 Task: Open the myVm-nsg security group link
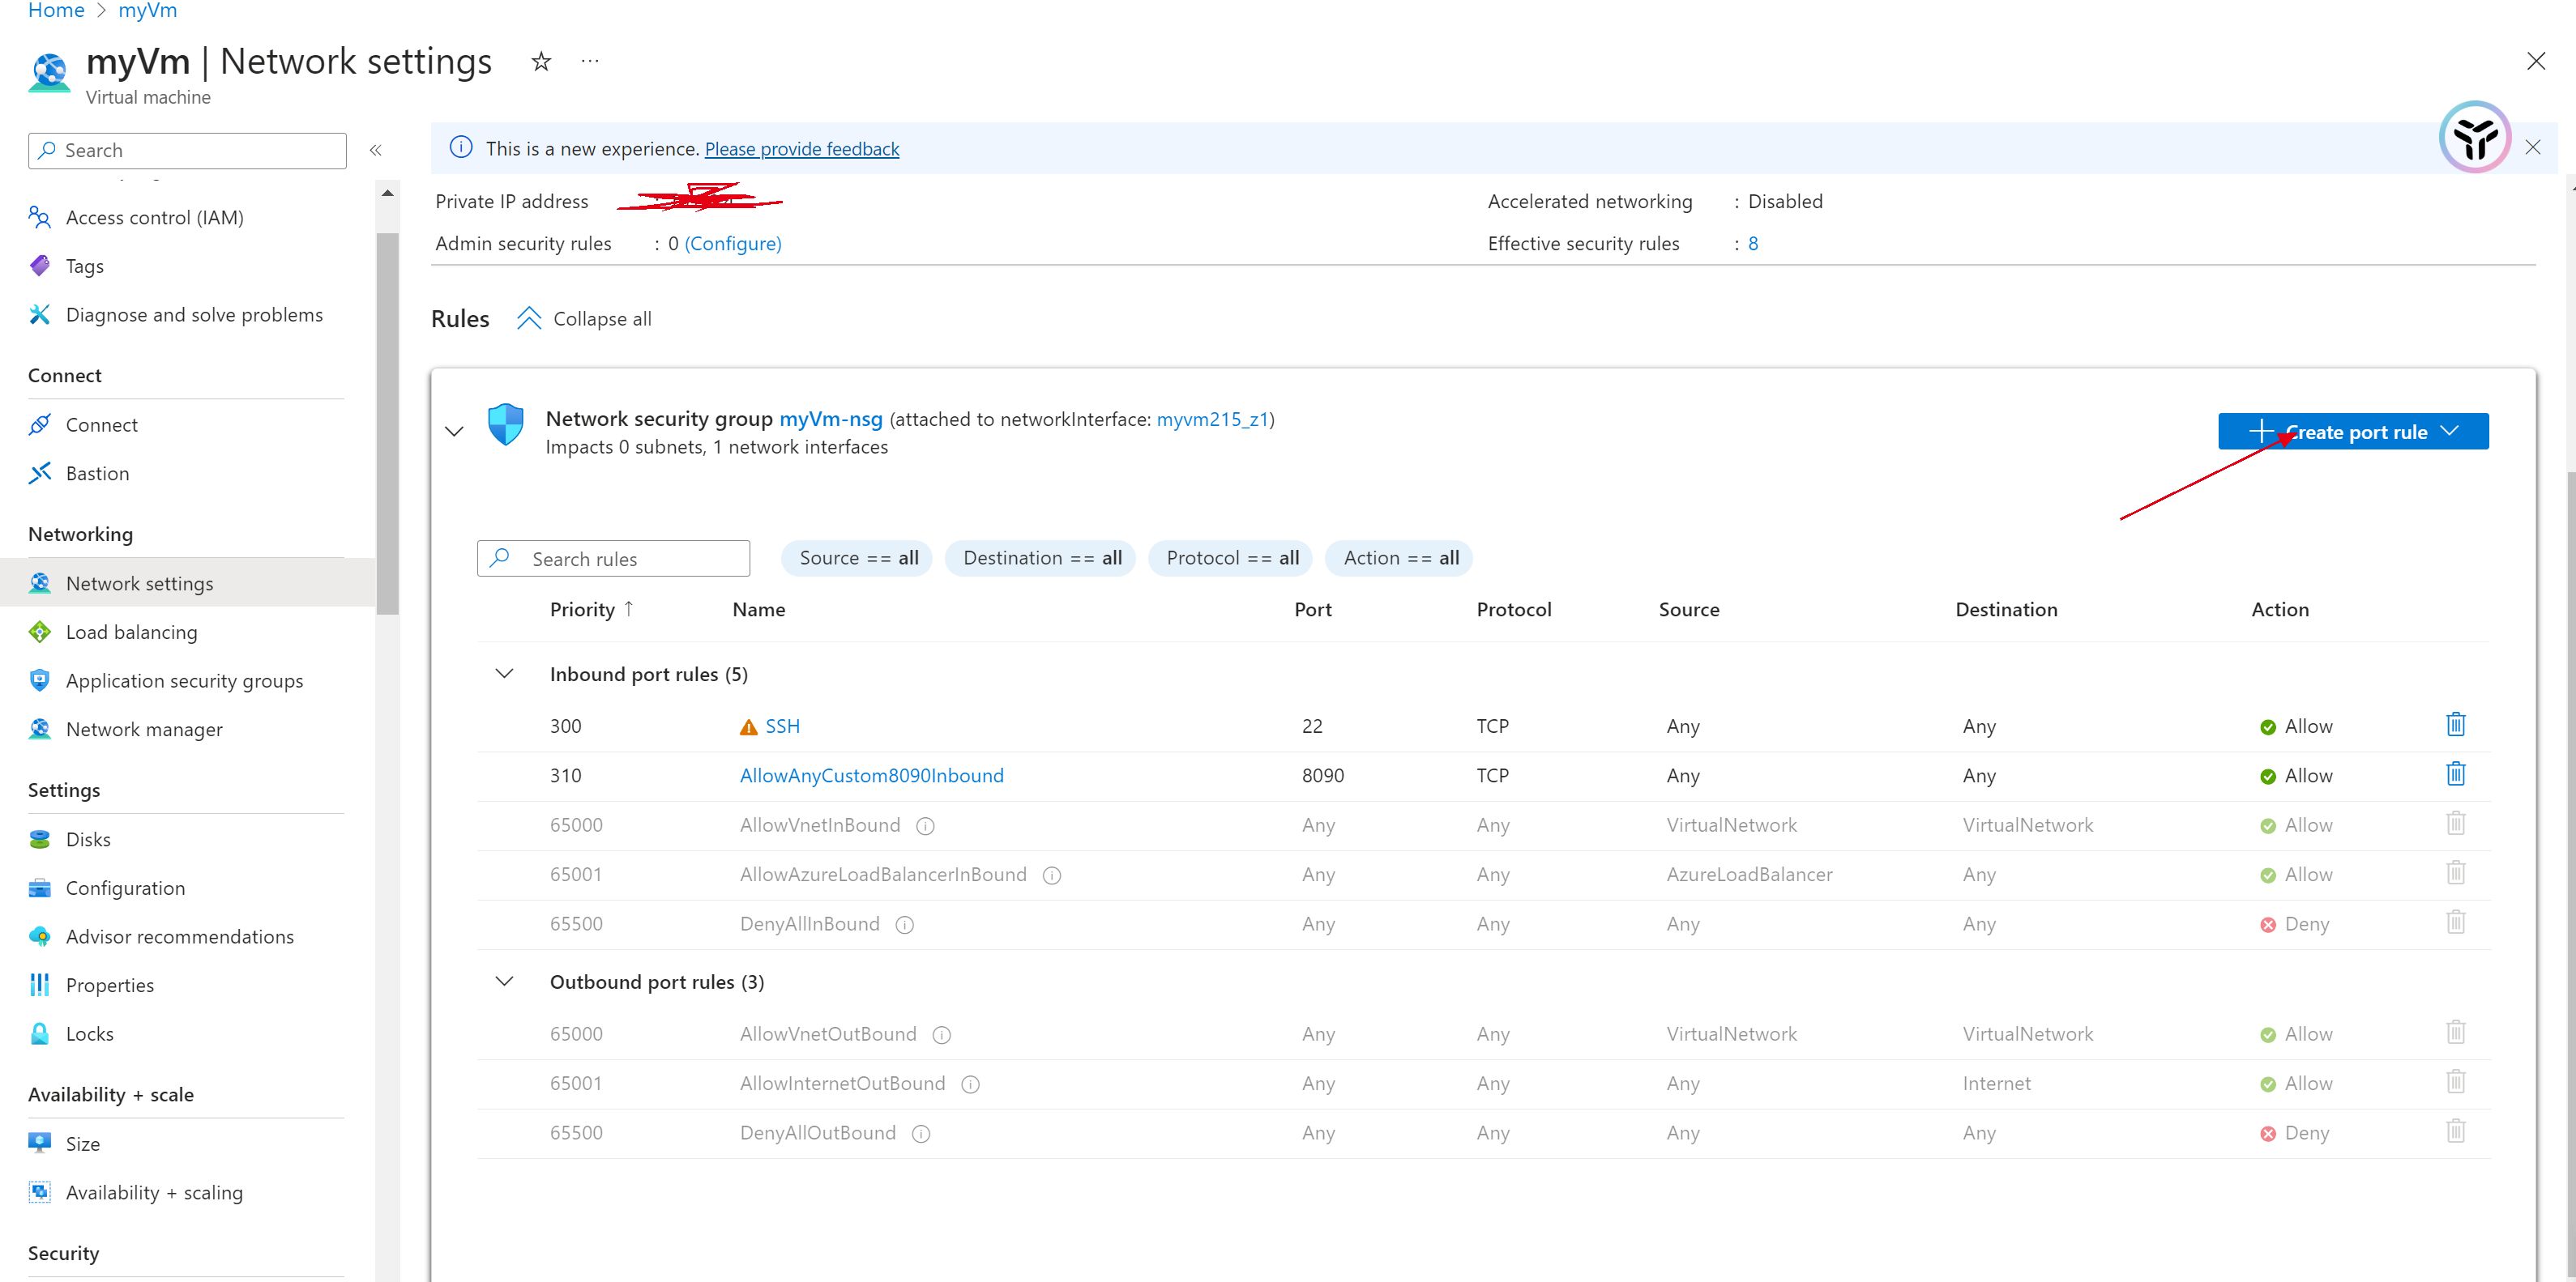(x=830, y=420)
